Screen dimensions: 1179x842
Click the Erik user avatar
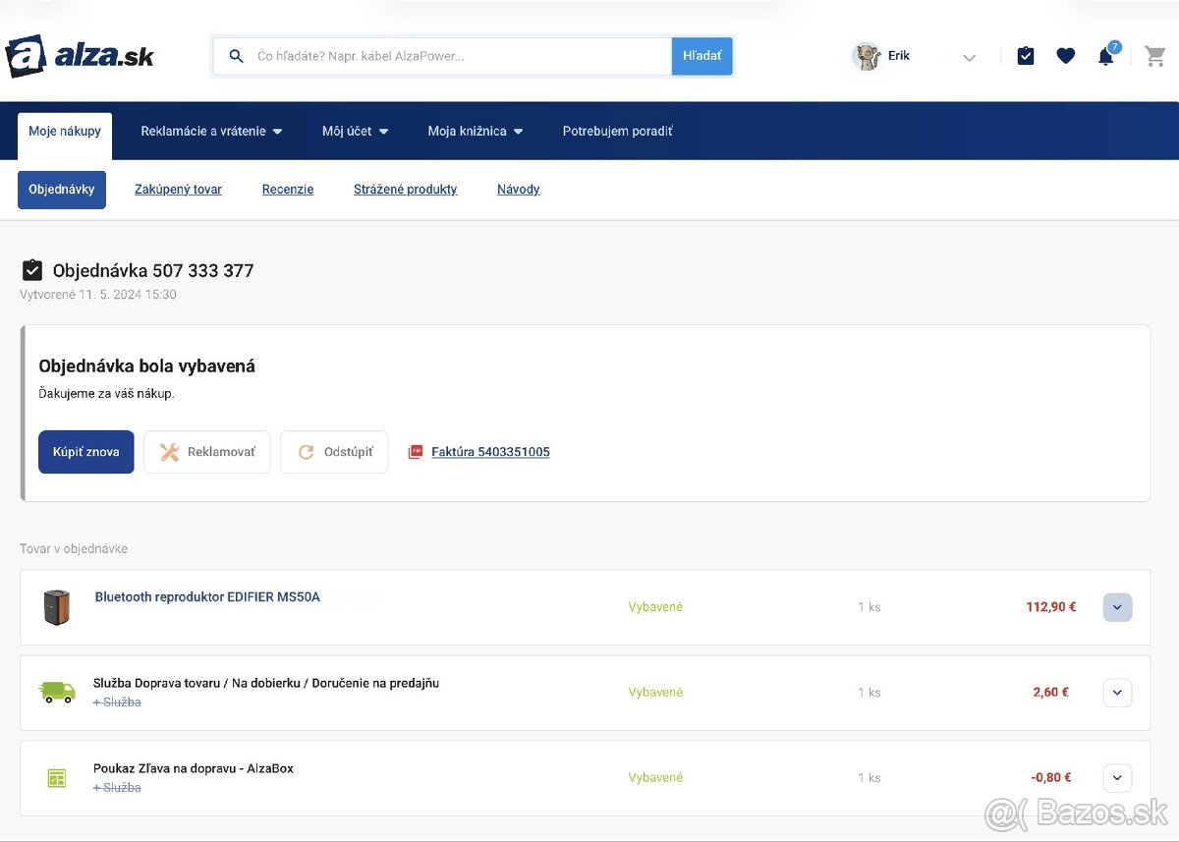tap(867, 56)
